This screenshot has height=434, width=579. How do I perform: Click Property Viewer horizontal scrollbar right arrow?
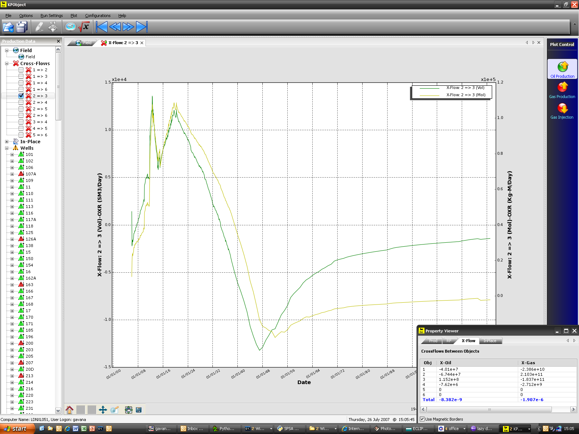click(x=573, y=409)
